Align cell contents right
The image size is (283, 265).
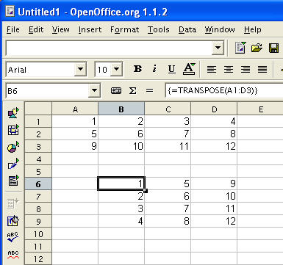point(246,70)
